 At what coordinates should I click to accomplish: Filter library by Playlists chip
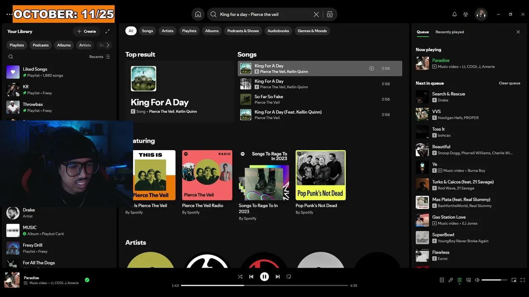17,45
